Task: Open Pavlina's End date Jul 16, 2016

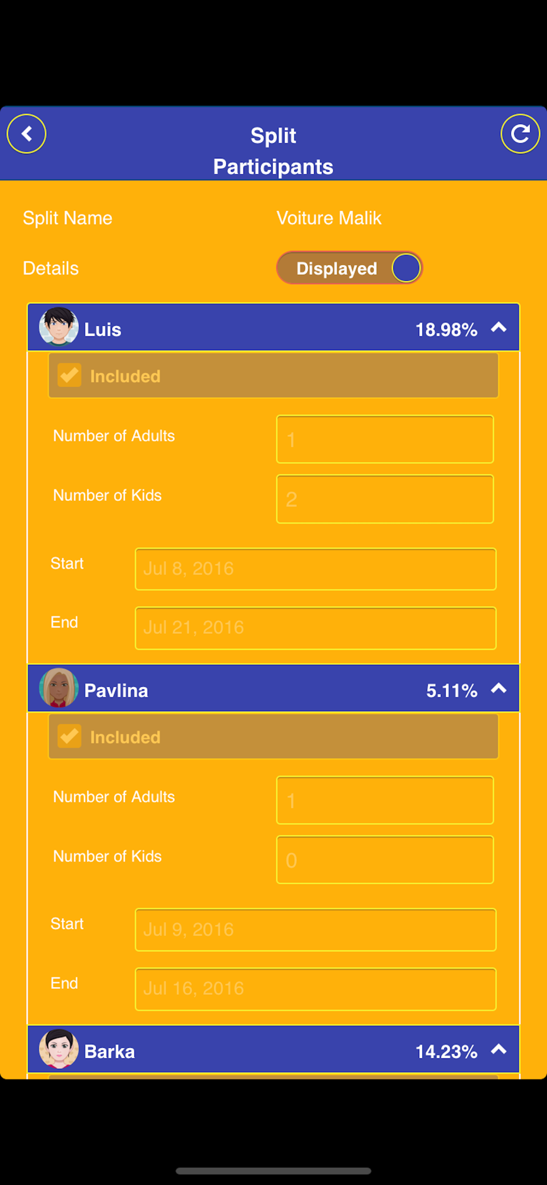Action: [x=316, y=989]
